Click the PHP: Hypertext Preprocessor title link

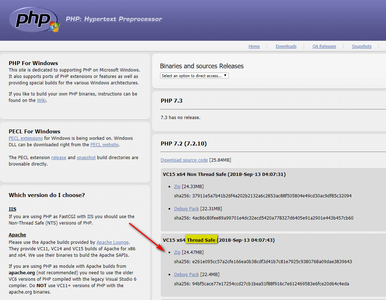click(114, 19)
